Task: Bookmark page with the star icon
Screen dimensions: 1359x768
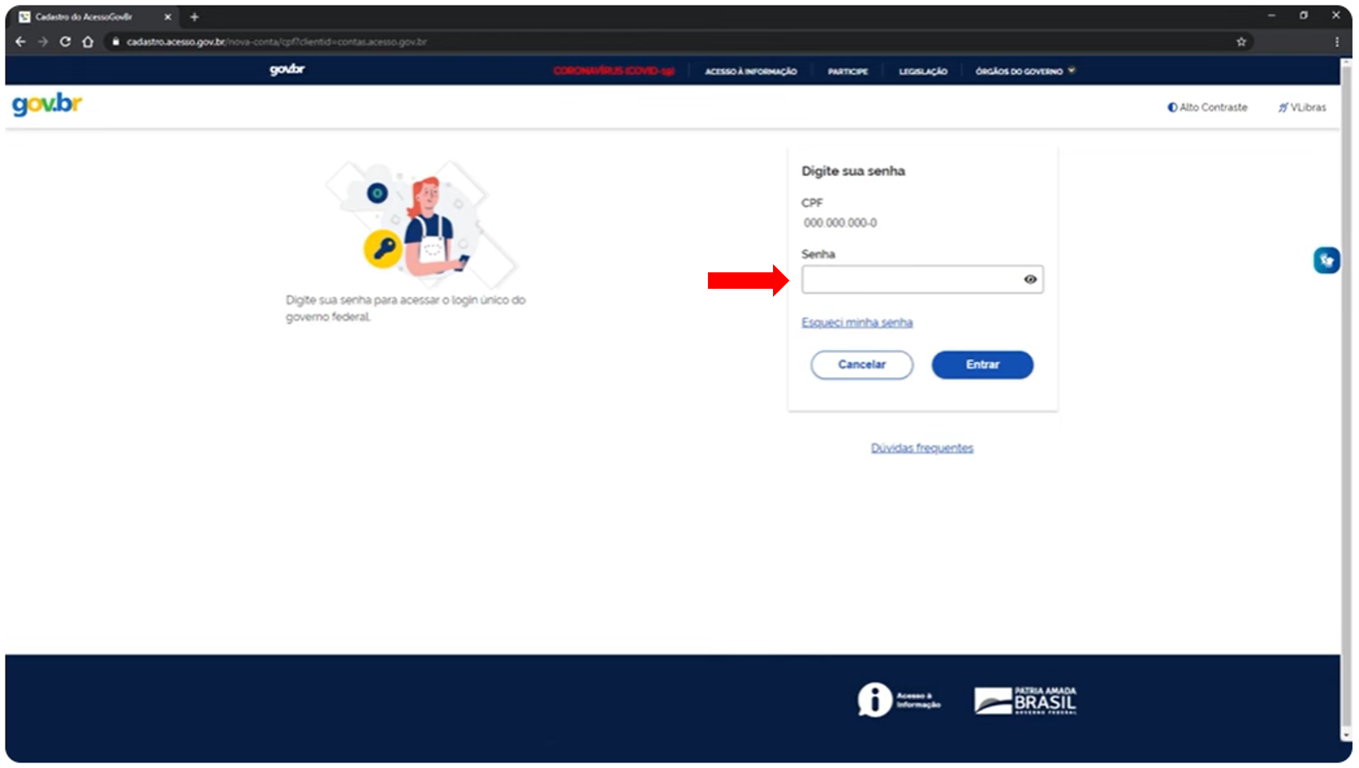Action: (1241, 42)
